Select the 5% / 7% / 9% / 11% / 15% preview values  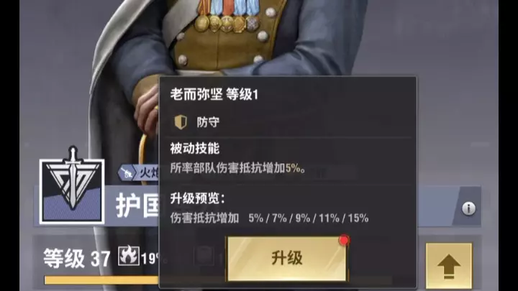tap(309, 218)
